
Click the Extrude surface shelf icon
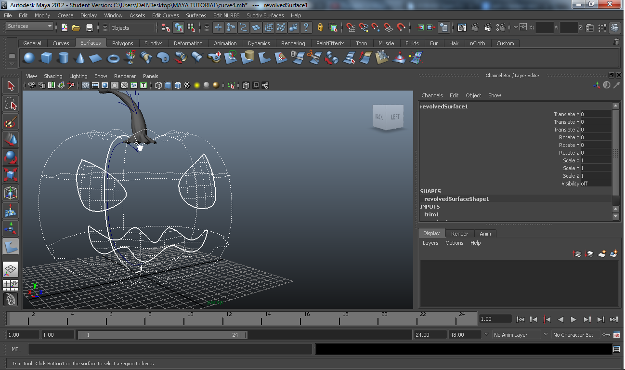tap(180, 58)
